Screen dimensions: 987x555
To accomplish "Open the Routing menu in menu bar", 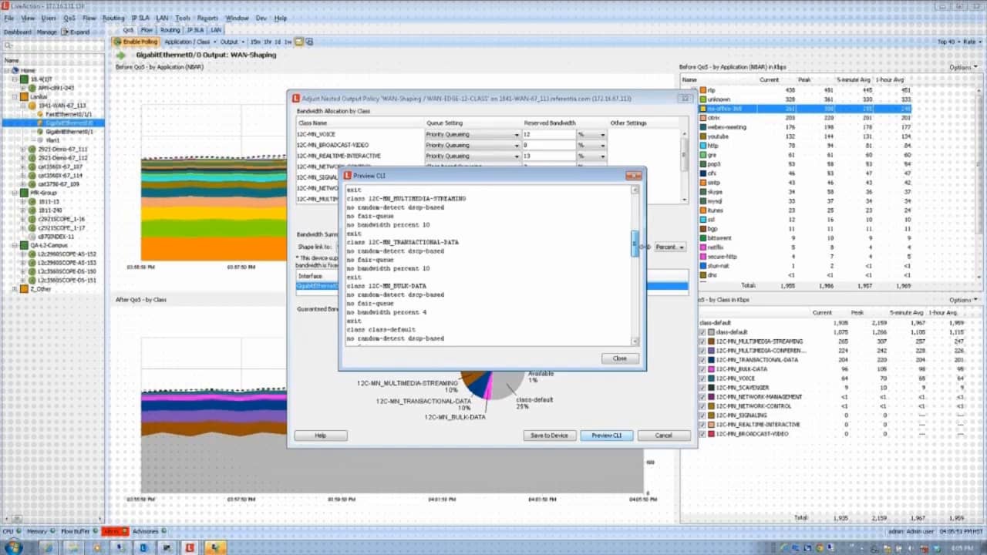I will [113, 18].
